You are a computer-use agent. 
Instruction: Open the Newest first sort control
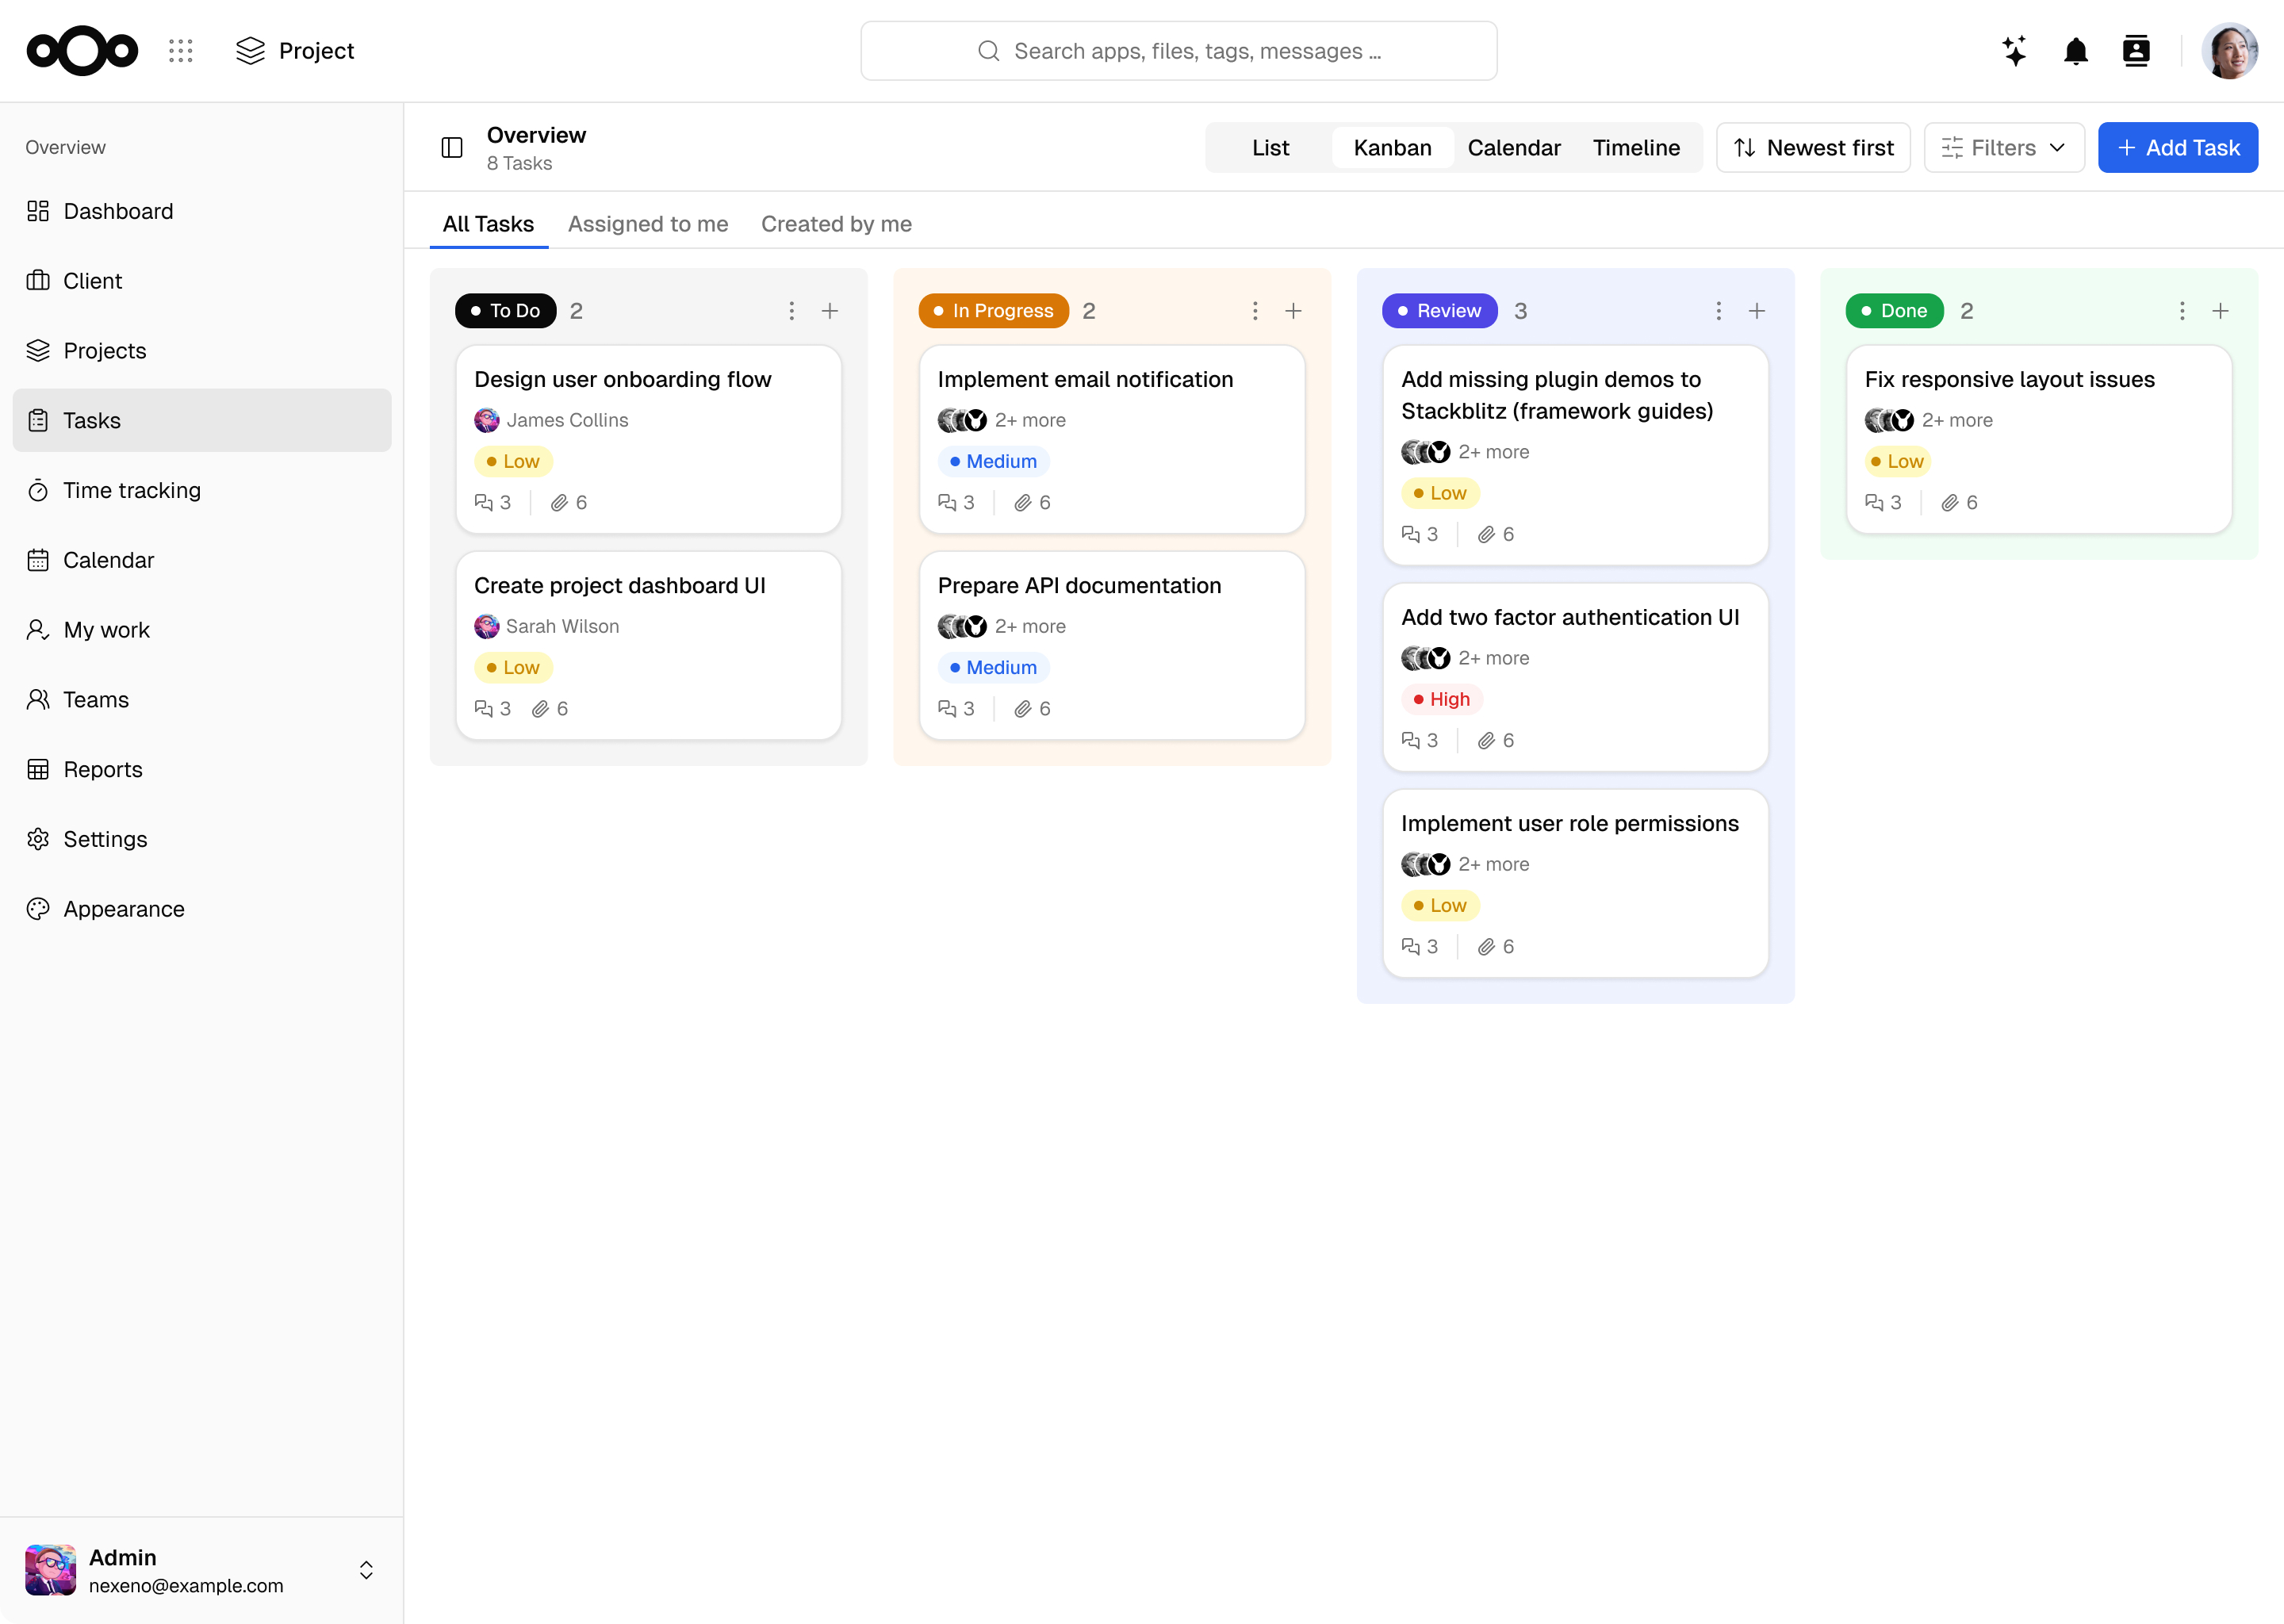(x=1813, y=148)
